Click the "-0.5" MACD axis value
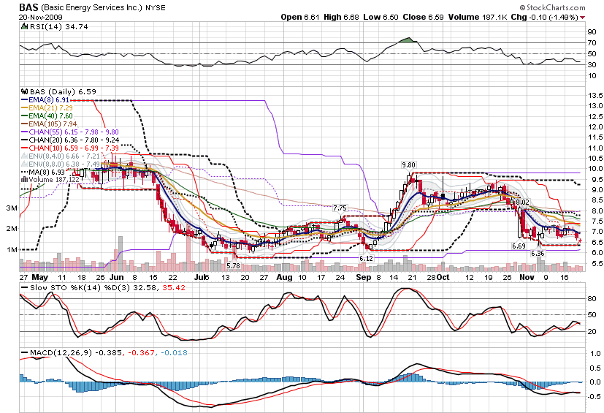Viewport: 604px width, 413px height. coord(595,396)
